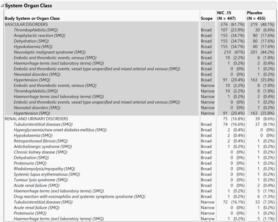Click the Anticholinergic syndrome (SMQ) row

click(43, 147)
